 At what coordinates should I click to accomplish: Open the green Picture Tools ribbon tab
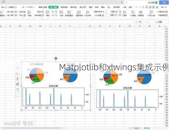pos(53,7)
